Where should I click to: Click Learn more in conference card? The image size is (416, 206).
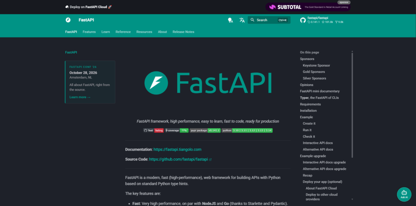click(80, 97)
